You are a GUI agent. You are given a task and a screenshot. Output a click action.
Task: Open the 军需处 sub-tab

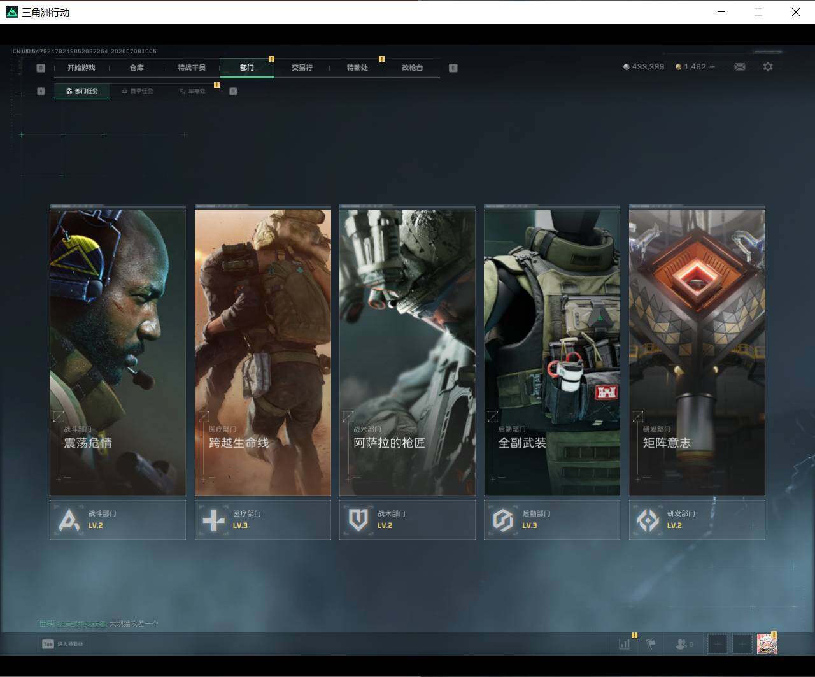pyautogui.click(x=193, y=91)
